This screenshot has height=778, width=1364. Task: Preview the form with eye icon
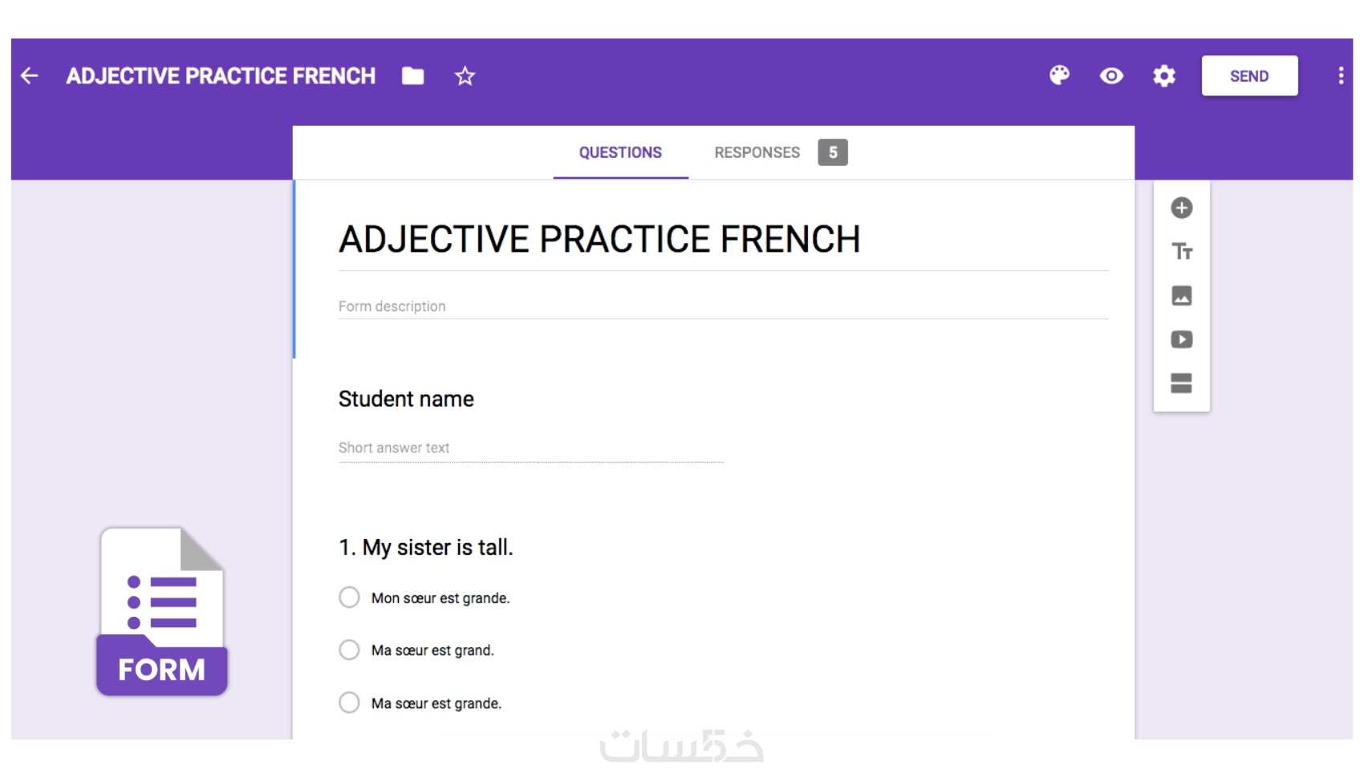pos(1111,76)
